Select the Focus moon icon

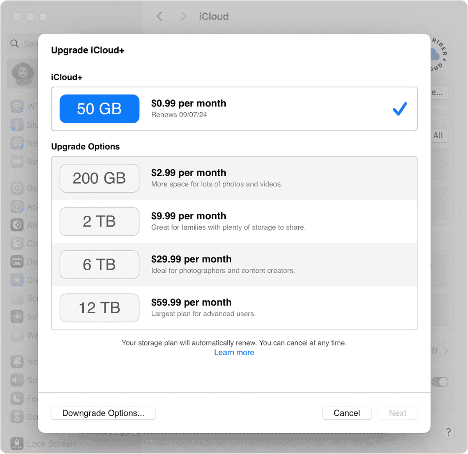pos(17,398)
